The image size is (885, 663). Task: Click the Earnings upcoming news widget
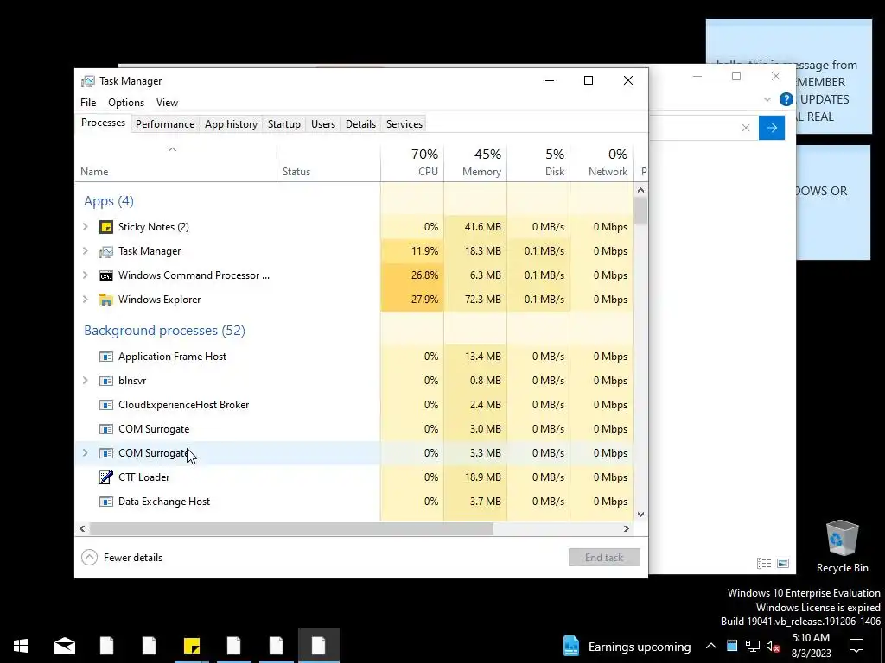pyautogui.click(x=627, y=646)
